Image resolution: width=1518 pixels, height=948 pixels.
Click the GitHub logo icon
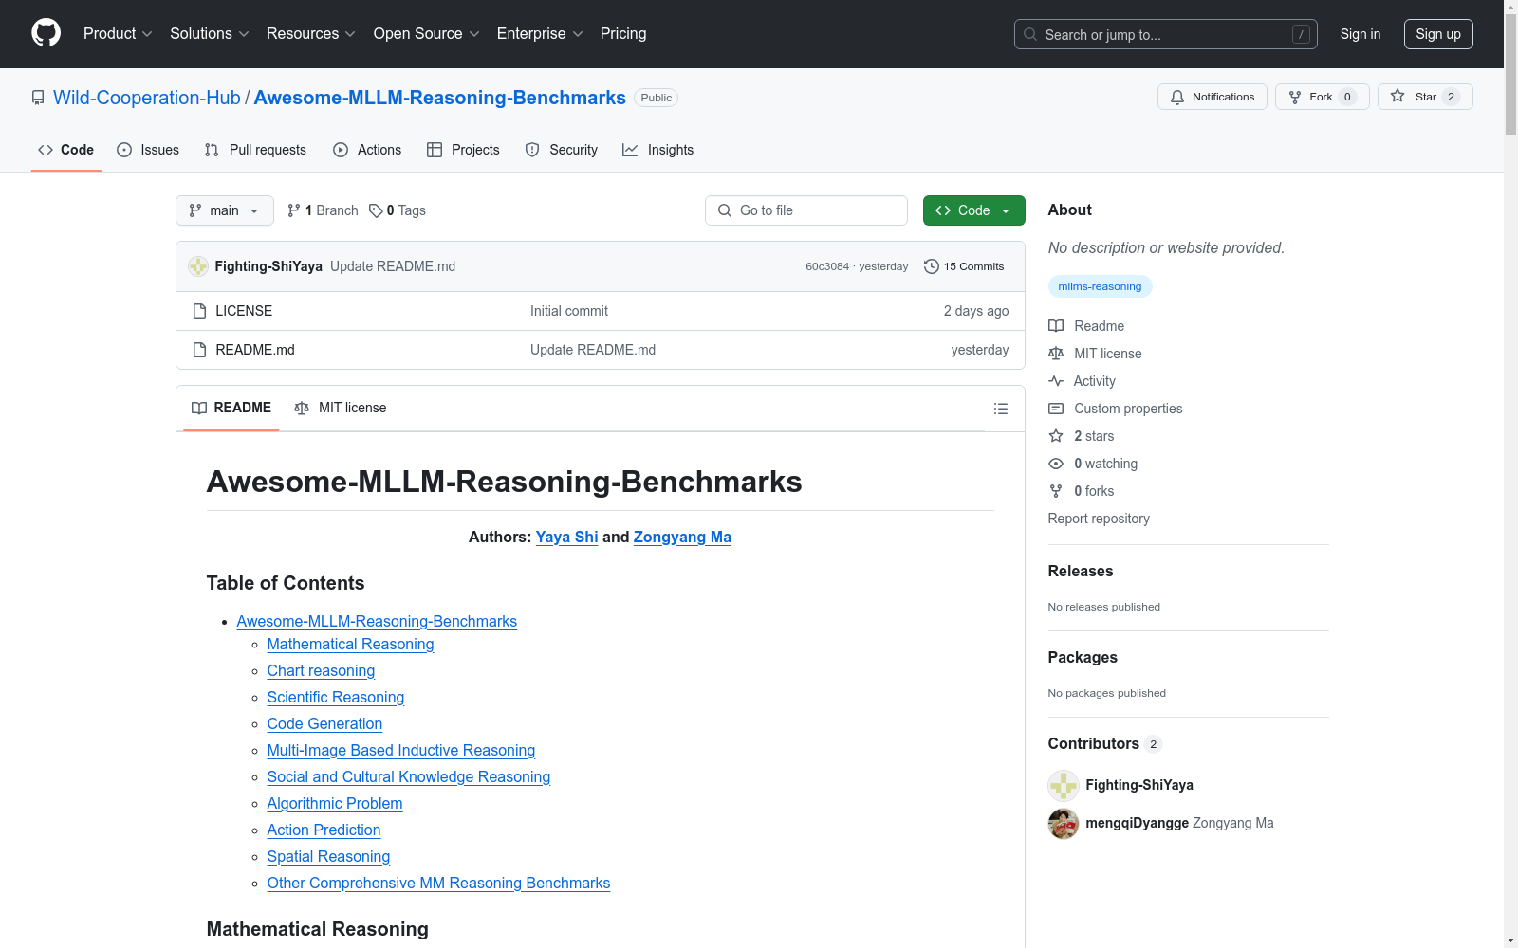tap(46, 33)
